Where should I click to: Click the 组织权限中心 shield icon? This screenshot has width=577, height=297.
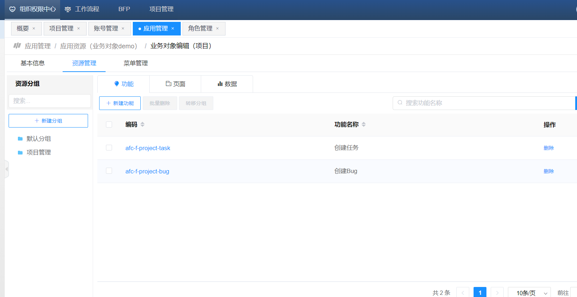[13, 9]
